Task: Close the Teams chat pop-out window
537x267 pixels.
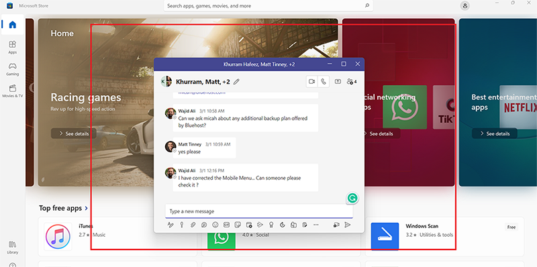Action: click(358, 64)
